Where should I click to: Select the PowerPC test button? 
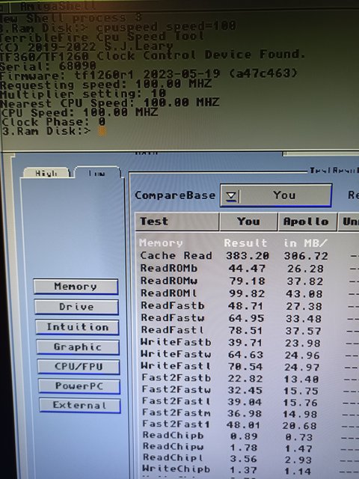[79, 386]
